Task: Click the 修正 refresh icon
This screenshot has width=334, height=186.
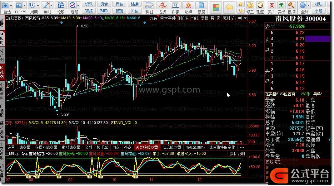Action: [250, 5]
